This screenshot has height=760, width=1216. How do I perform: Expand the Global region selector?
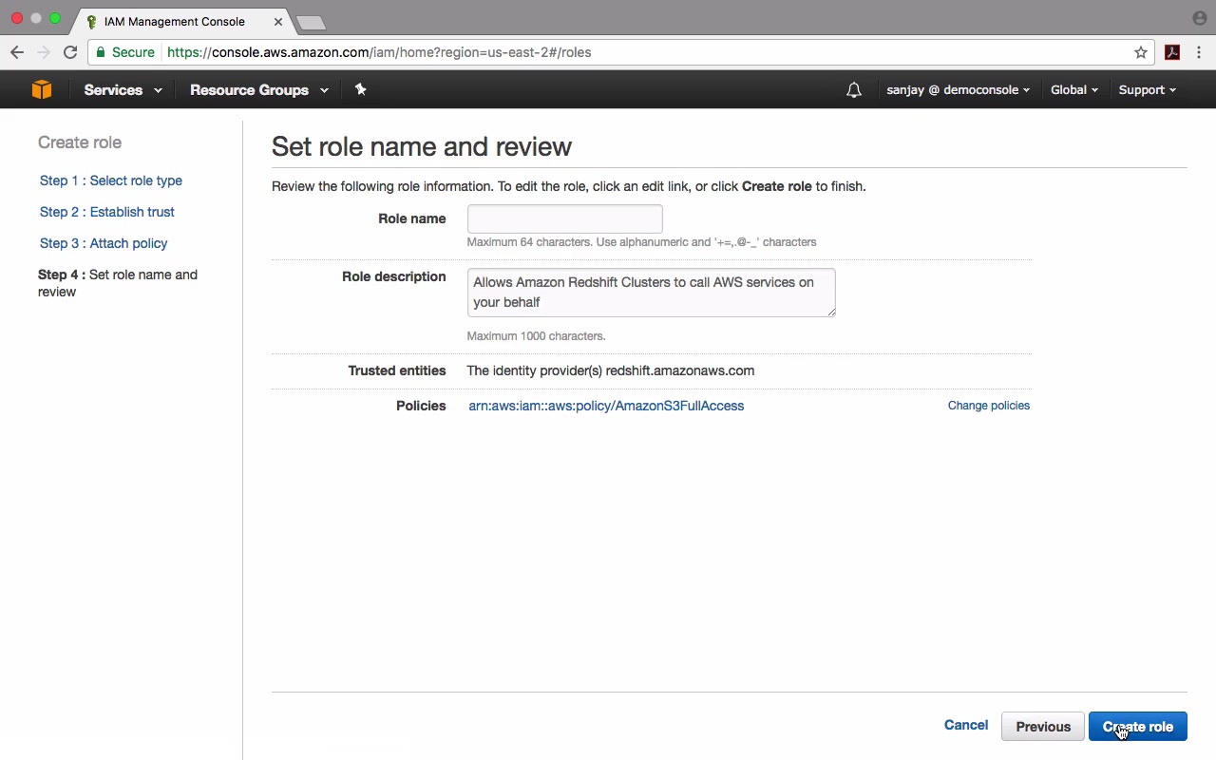[1073, 90]
